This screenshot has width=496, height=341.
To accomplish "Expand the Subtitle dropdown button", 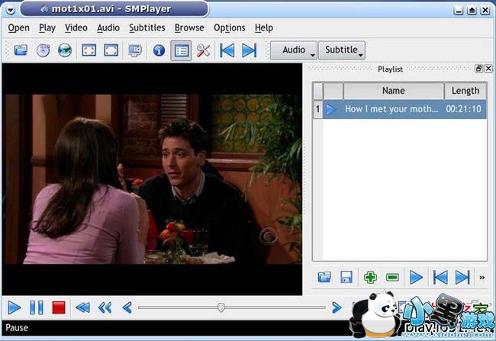I will (x=342, y=50).
